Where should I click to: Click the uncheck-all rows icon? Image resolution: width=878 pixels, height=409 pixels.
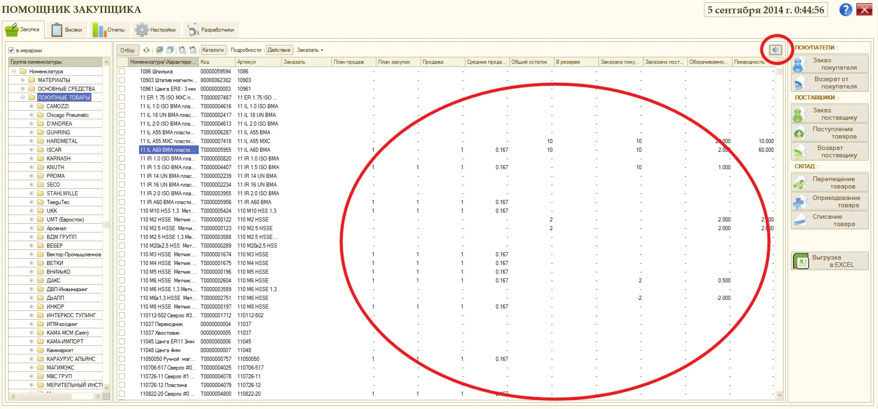point(170,50)
